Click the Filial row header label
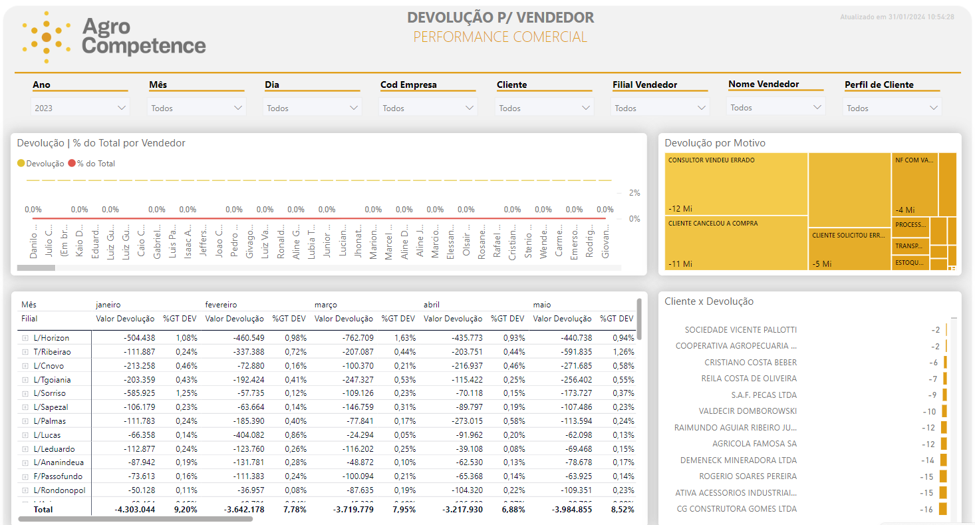975x525 pixels. [29, 319]
